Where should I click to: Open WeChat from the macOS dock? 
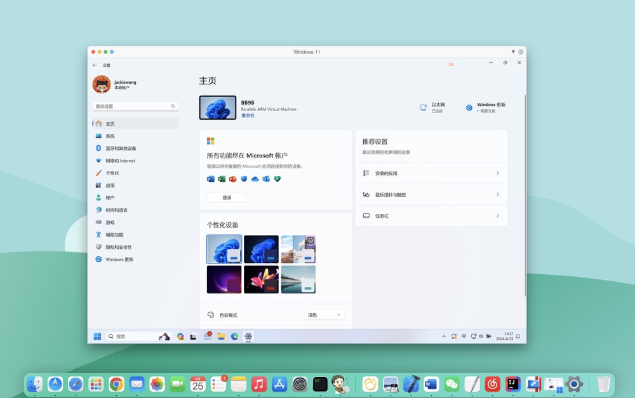pyautogui.click(x=451, y=384)
